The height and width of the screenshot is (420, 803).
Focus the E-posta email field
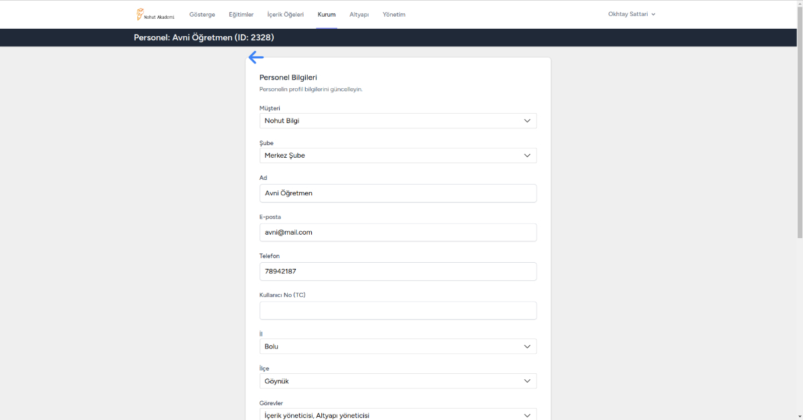pyautogui.click(x=397, y=233)
